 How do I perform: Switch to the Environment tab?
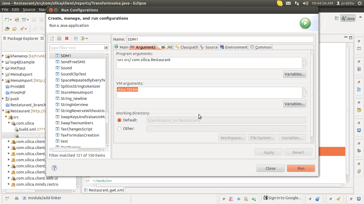click(234, 47)
